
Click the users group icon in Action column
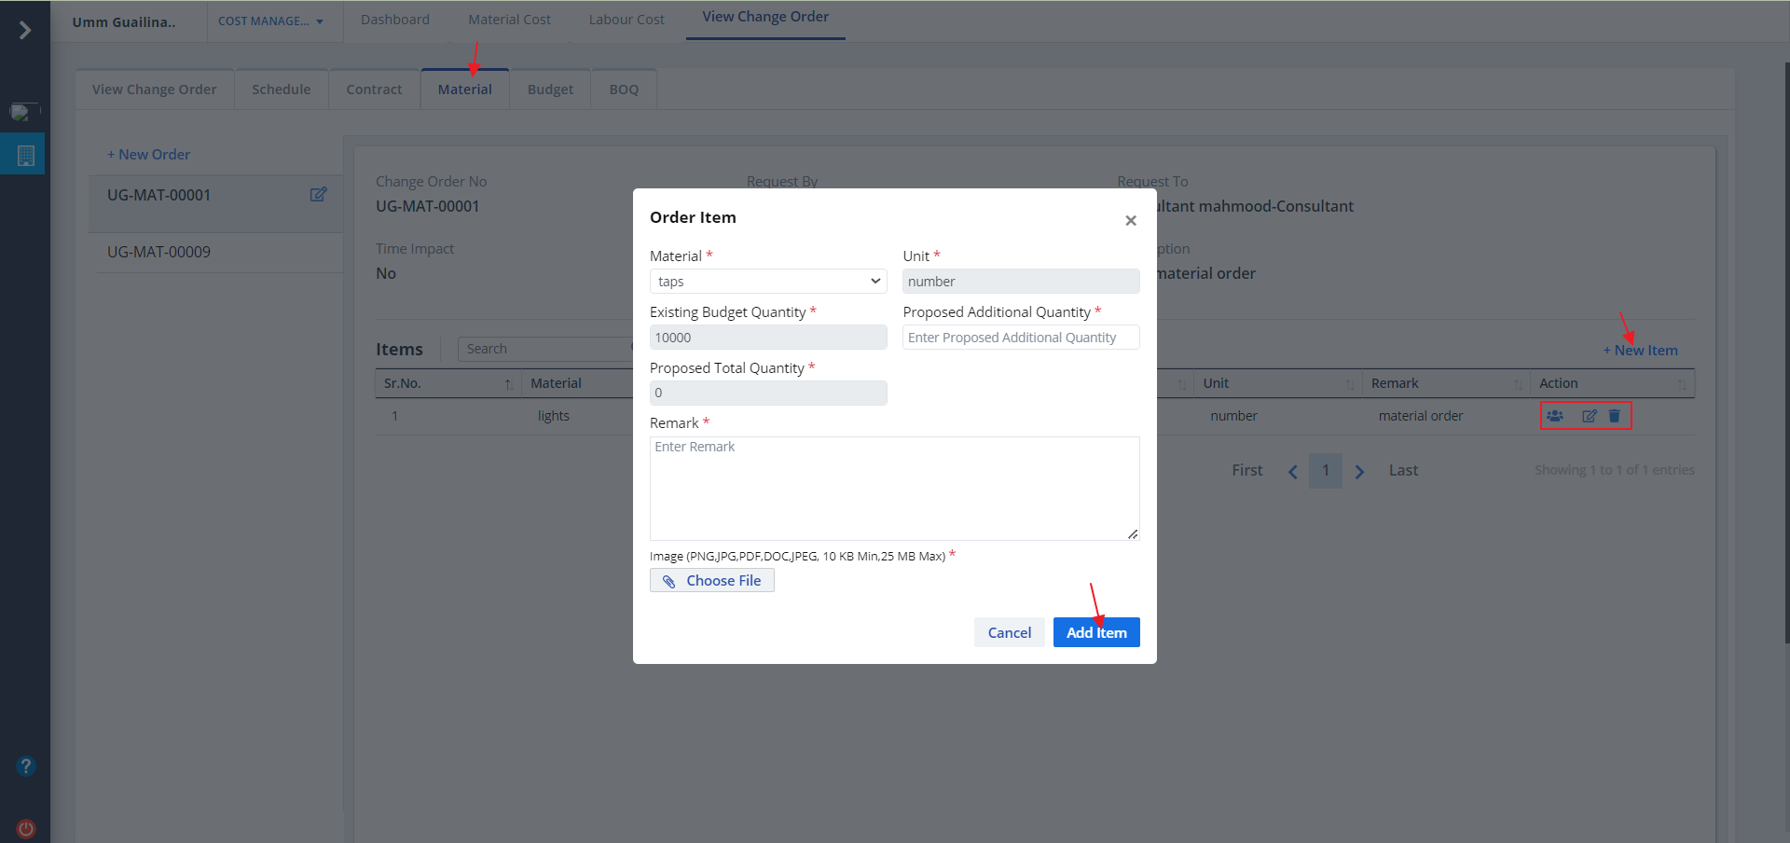[1555, 416]
